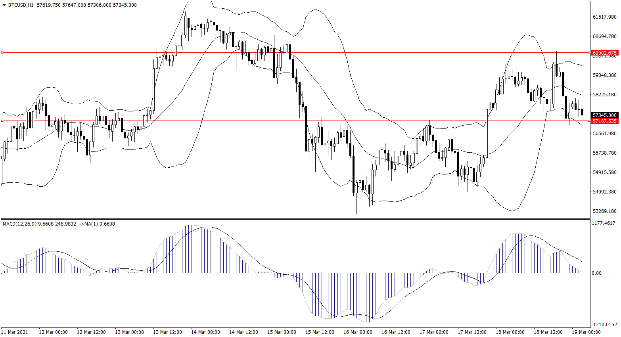Grab the left handle of 60002 line
The image size is (621, 337).
pyautogui.click(x=2, y=52)
